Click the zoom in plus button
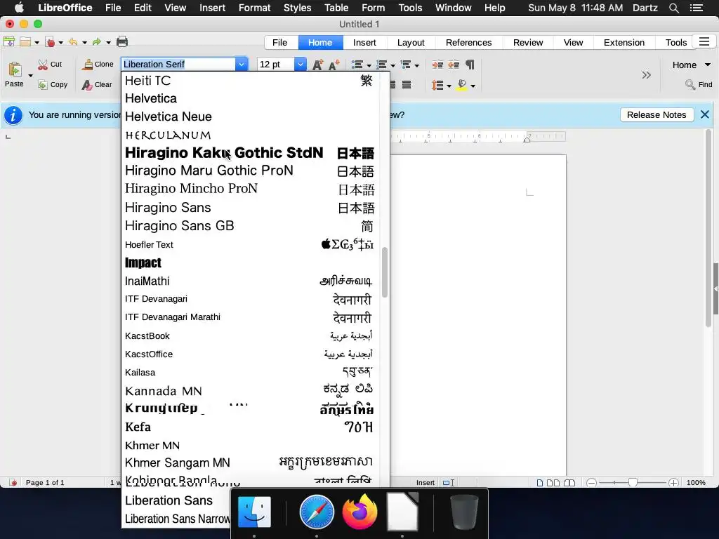Screen dimensions: 719x539 [x=673, y=483]
